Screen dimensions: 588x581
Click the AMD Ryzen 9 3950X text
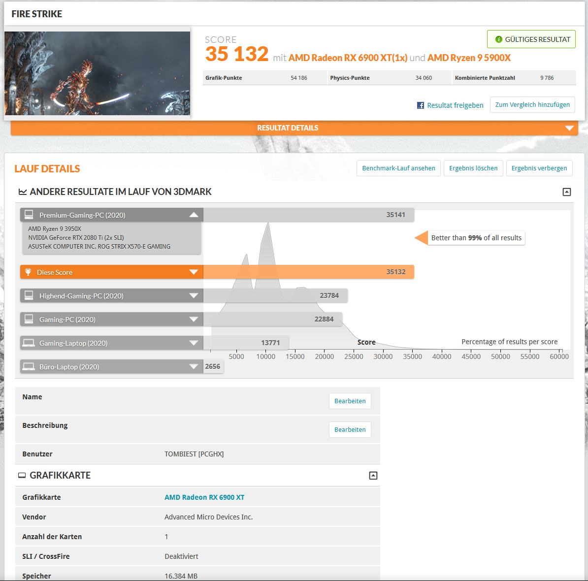click(54, 228)
